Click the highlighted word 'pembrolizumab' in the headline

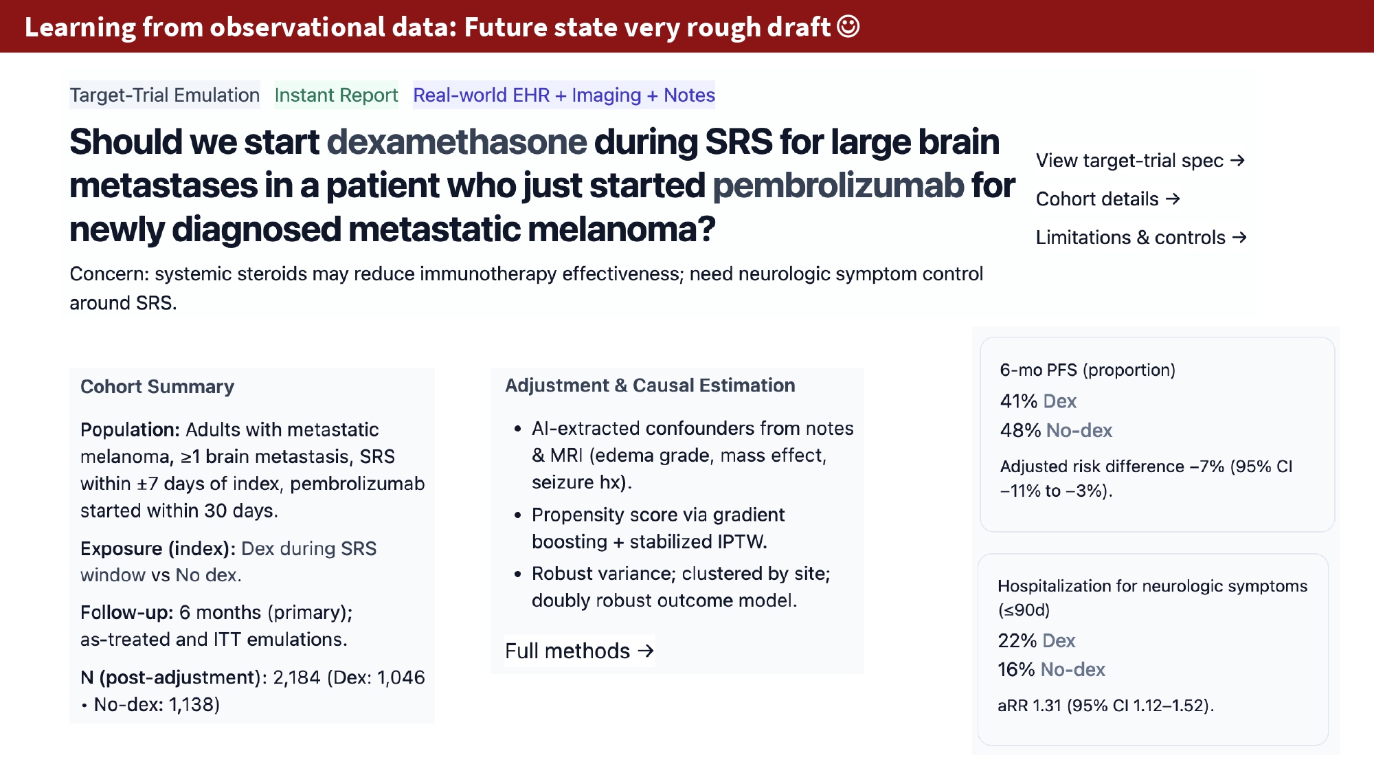(x=838, y=186)
